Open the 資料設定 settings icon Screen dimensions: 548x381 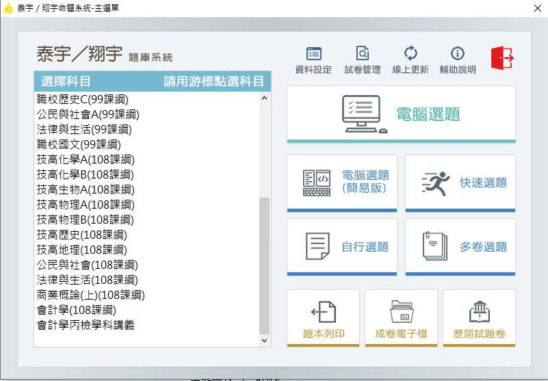(x=313, y=54)
